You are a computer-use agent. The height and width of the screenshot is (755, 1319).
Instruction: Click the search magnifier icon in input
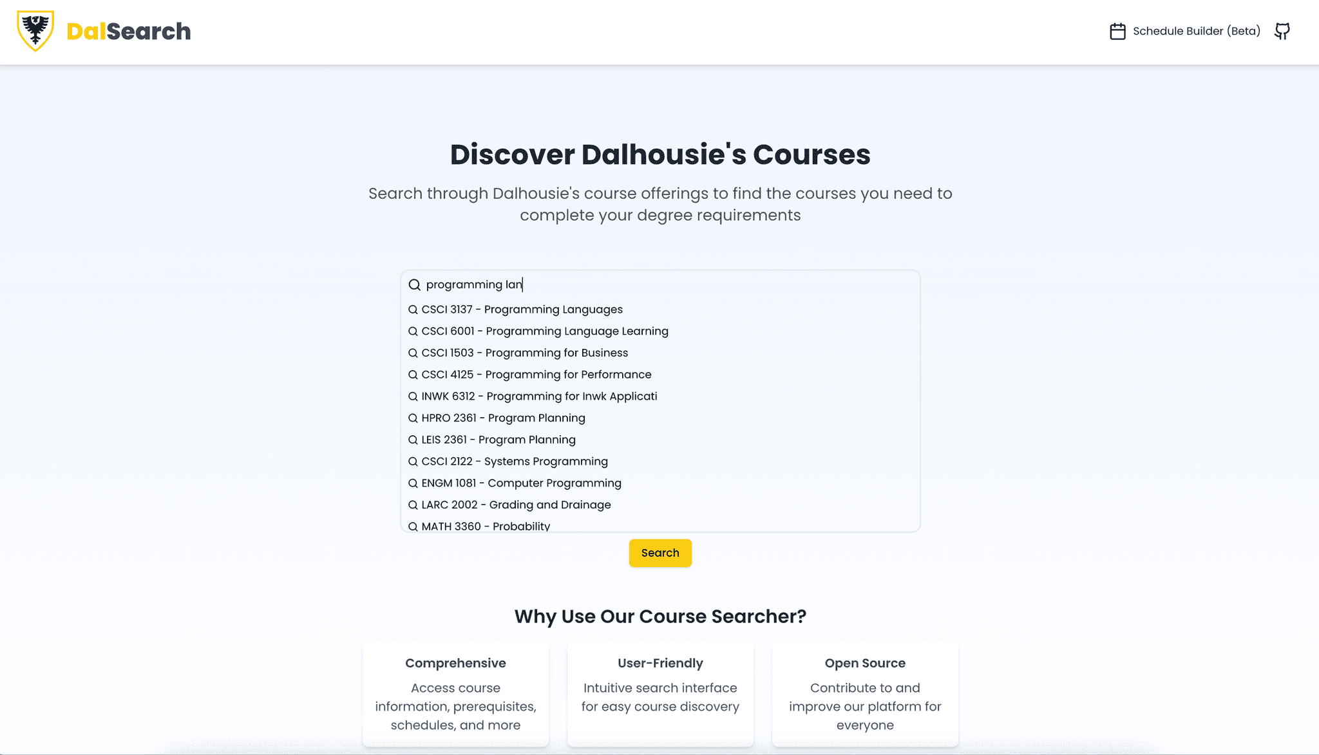pyautogui.click(x=415, y=284)
